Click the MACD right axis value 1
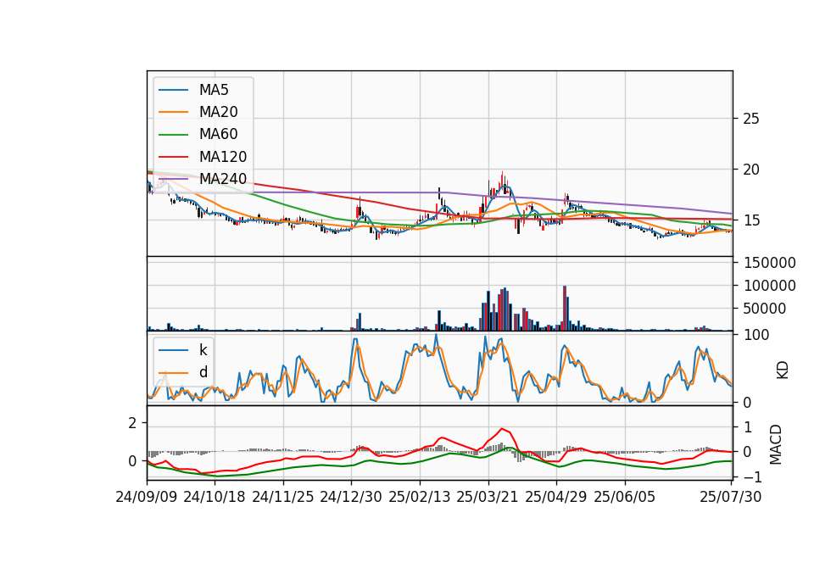This screenshot has width=814, height=585. [748, 427]
